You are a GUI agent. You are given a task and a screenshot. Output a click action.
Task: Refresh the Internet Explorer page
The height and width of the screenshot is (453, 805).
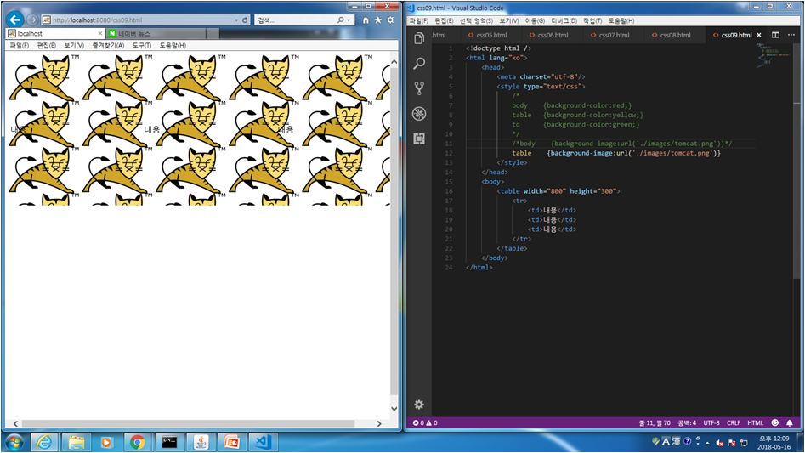[245, 20]
